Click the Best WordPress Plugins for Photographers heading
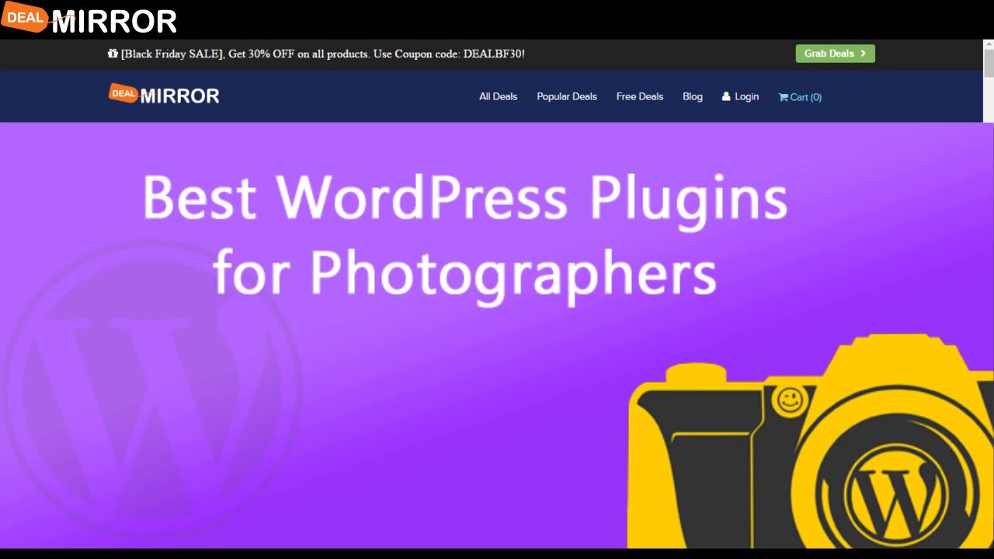The image size is (994, 559). coord(464,234)
